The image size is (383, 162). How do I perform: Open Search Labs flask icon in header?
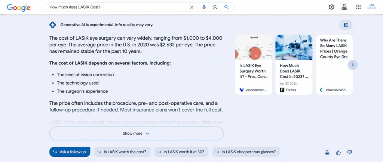click(x=344, y=7)
